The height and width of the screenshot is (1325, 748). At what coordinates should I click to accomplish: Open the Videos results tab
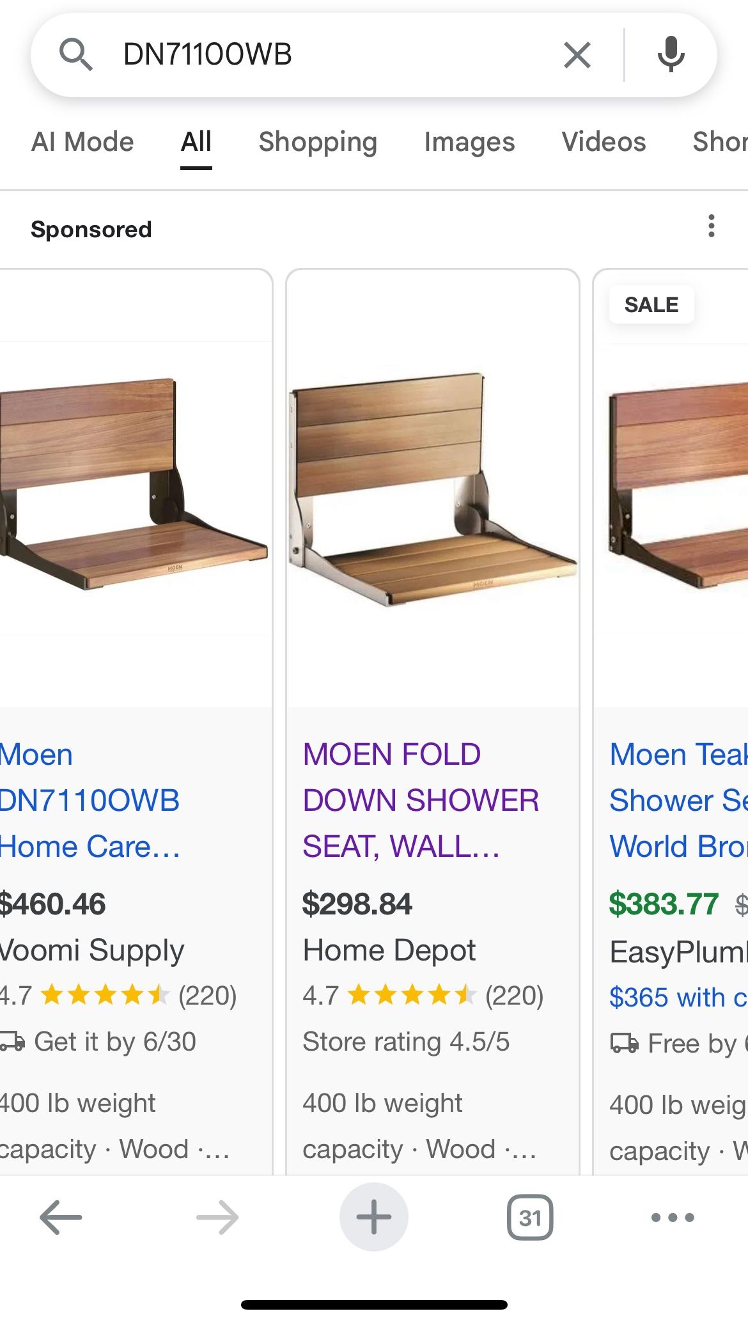[x=603, y=142]
